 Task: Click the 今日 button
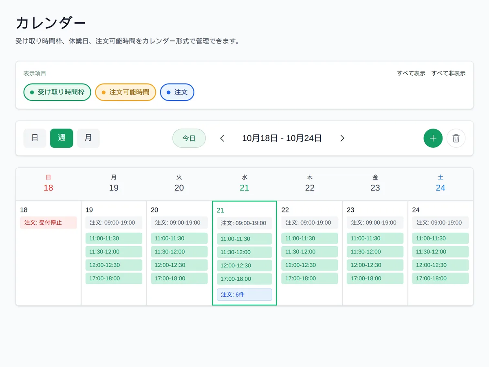189,138
